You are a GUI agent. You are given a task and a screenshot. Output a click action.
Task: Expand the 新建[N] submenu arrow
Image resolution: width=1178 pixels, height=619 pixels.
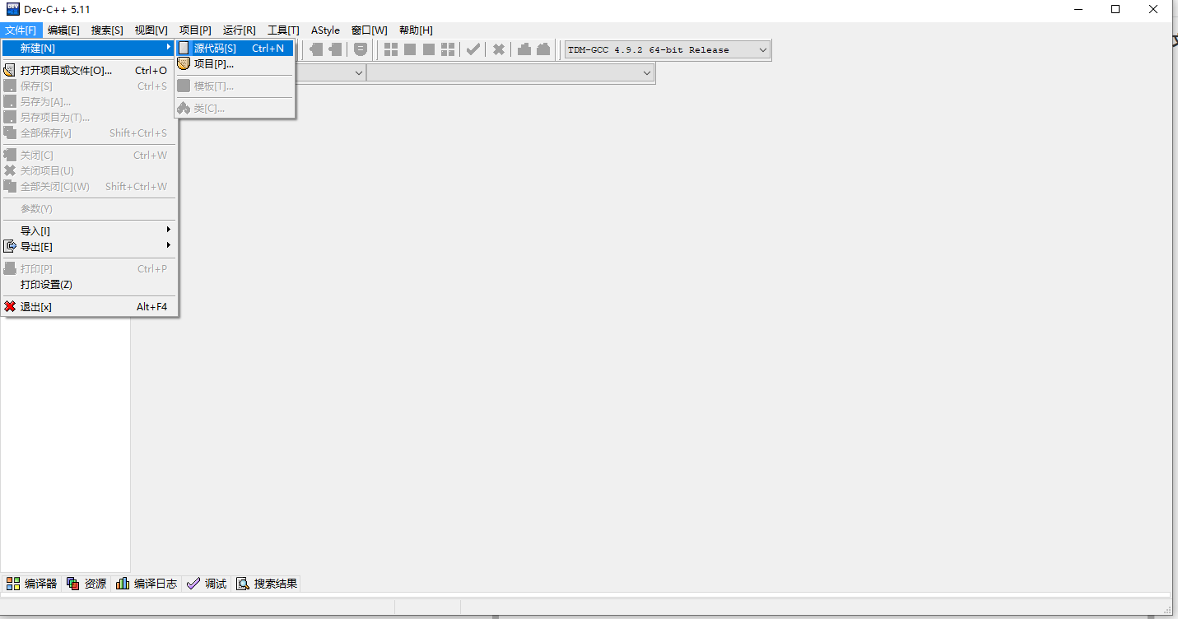coord(169,48)
